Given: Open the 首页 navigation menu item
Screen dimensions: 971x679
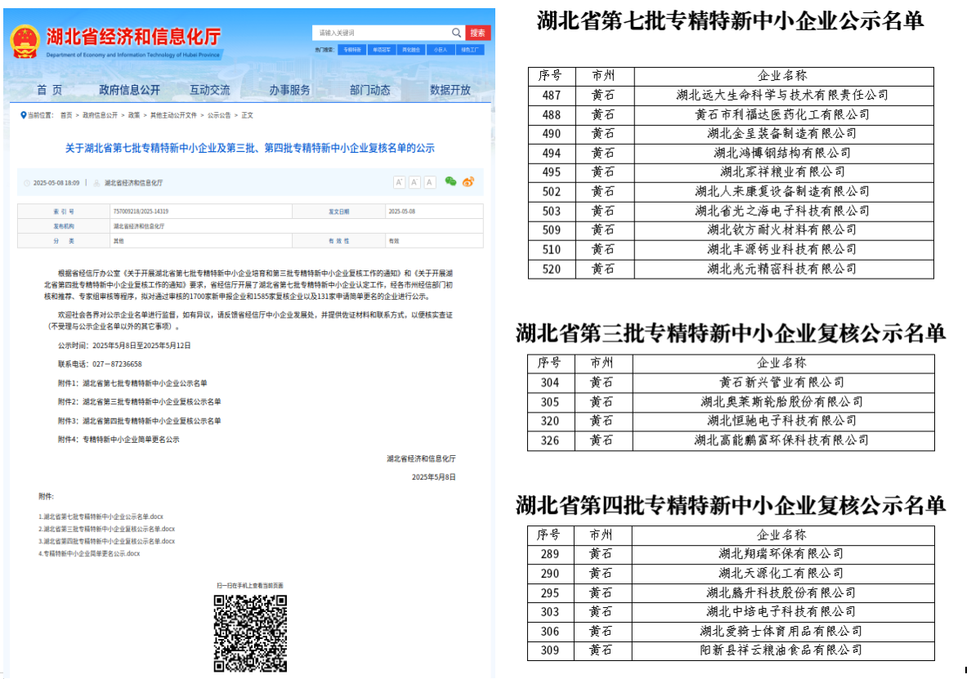Looking at the screenshot, I should pyautogui.click(x=49, y=90).
